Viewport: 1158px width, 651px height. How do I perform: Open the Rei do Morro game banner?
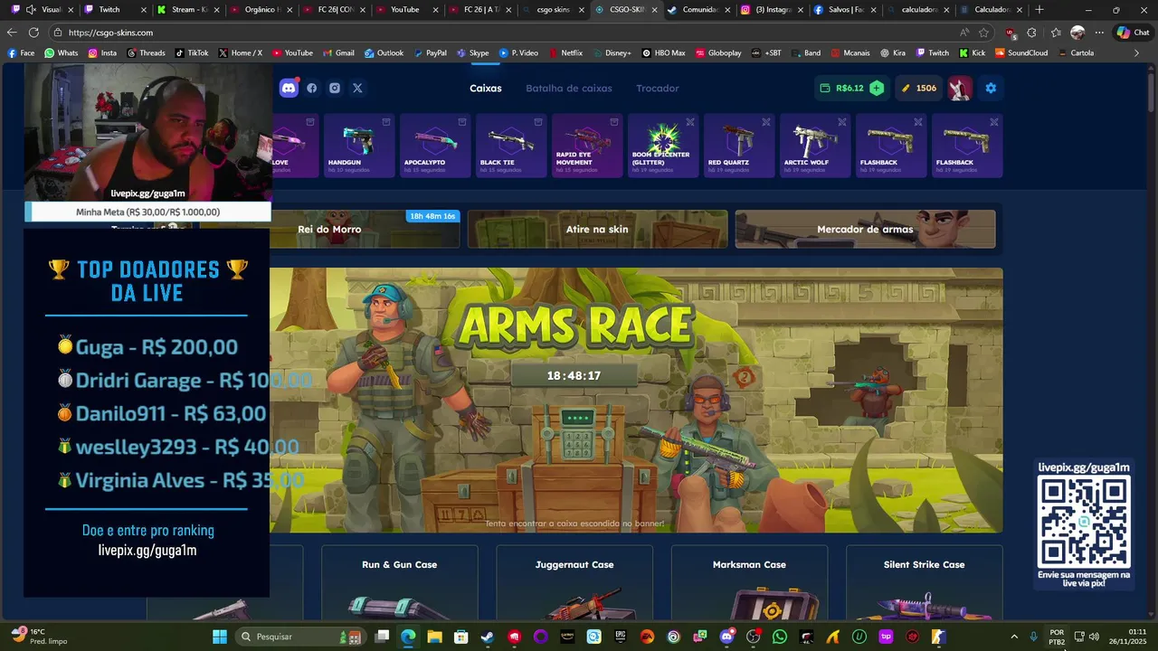(x=365, y=229)
